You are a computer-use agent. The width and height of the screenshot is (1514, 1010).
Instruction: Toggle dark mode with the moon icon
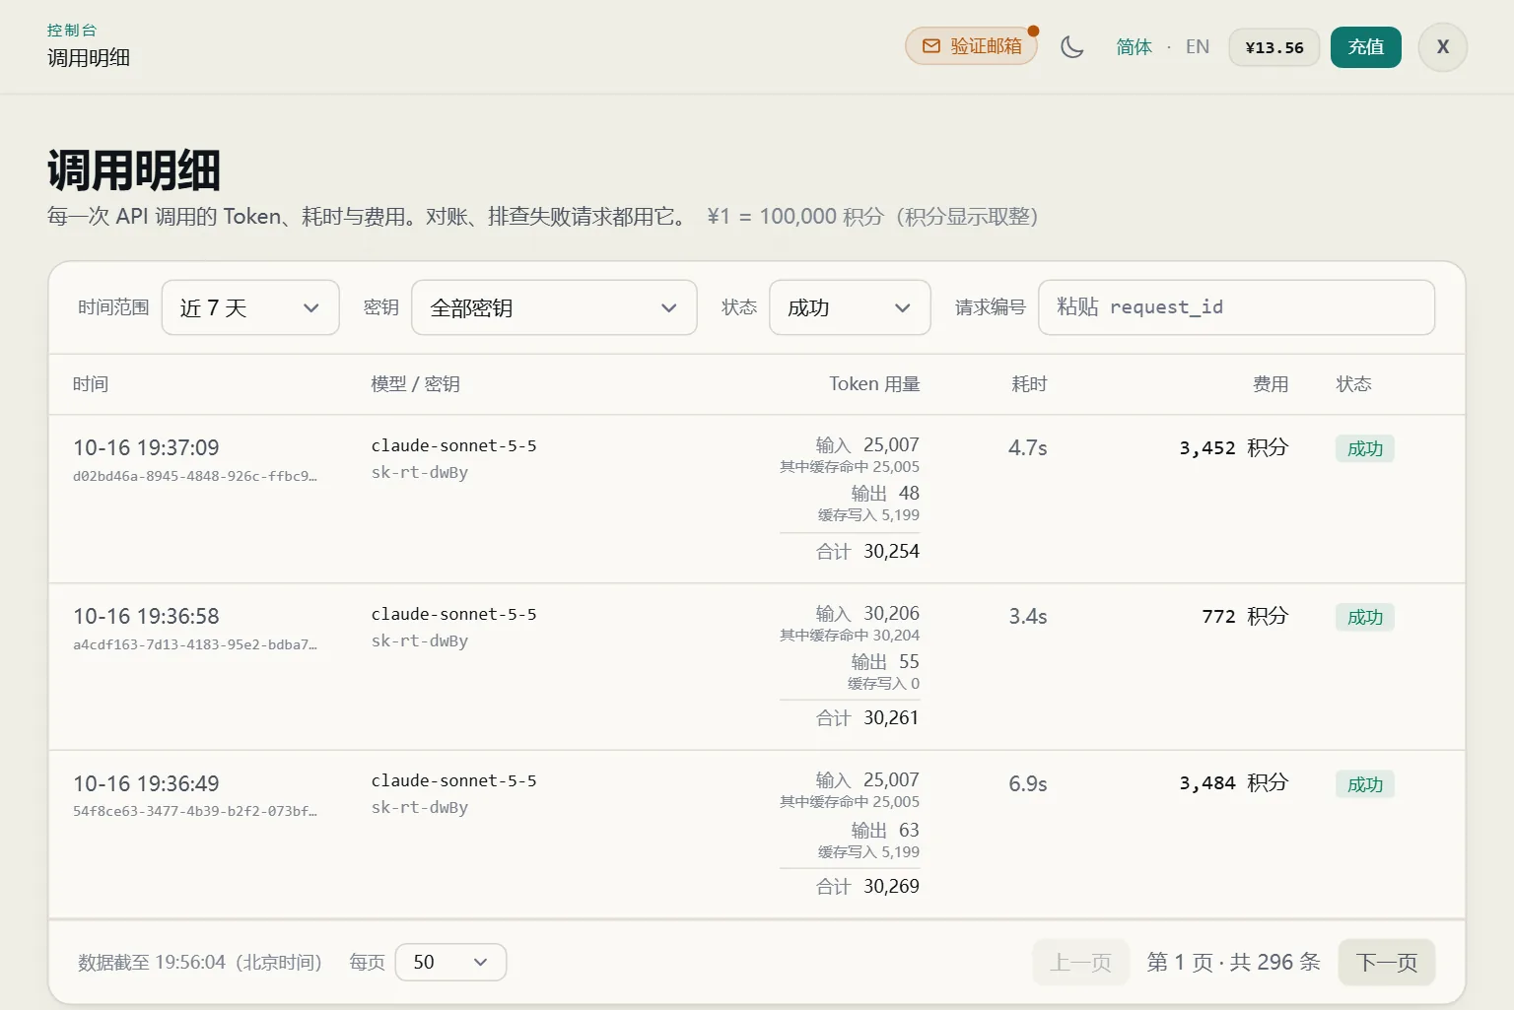click(x=1072, y=46)
